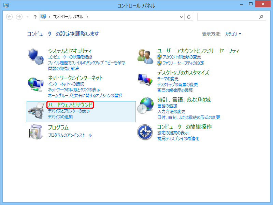Open the カテゴリ view mode dropdown

coord(233,34)
